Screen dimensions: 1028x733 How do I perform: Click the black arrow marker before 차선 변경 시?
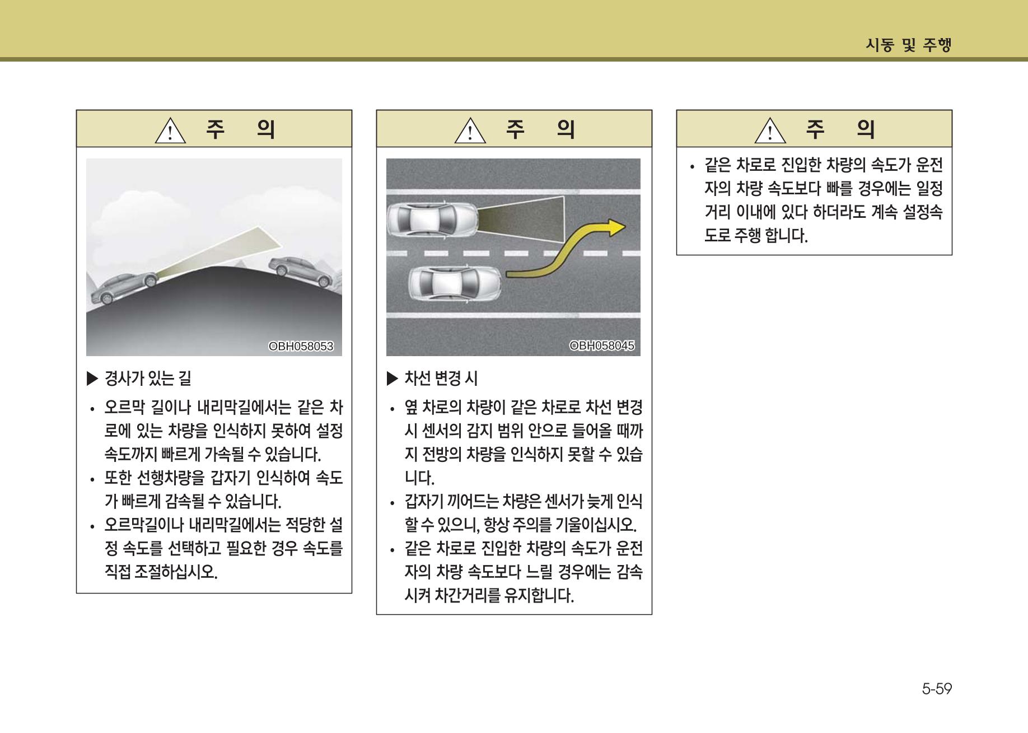(x=392, y=379)
